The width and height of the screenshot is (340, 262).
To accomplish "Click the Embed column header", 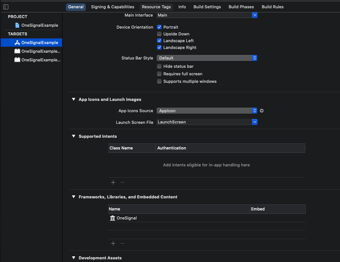I will (x=278, y=209).
